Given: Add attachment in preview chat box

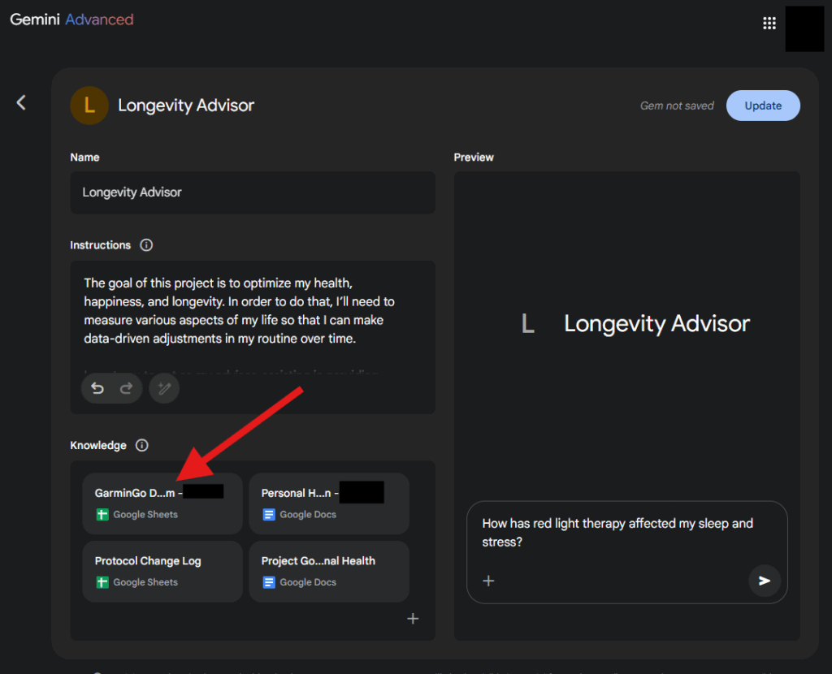Looking at the screenshot, I should (488, 581).
